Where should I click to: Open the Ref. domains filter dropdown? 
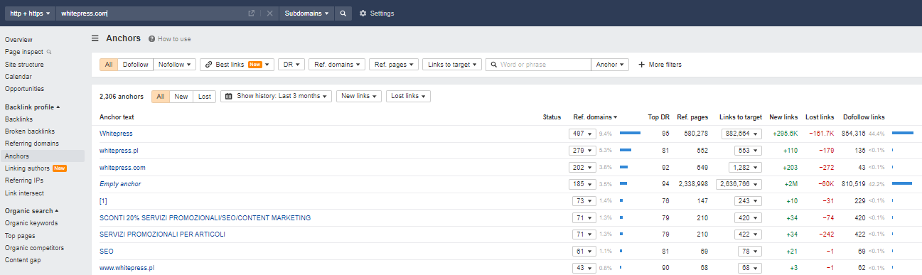coord(337,65)
